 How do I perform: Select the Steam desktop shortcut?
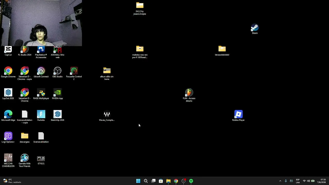pos(255,29)
